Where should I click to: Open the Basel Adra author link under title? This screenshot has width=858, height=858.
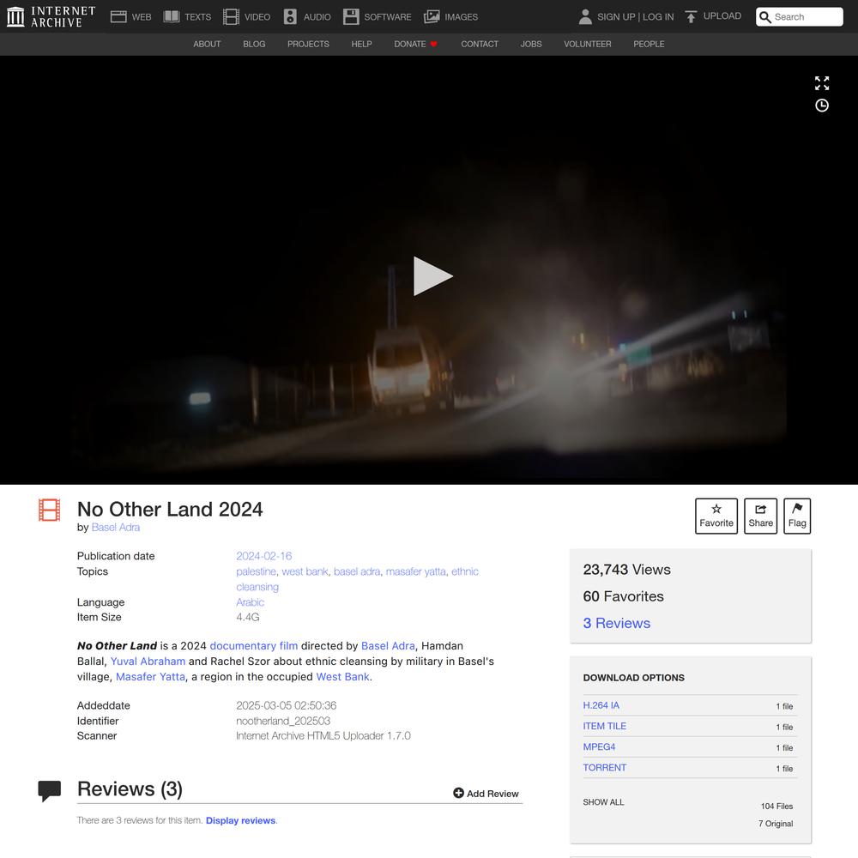[116, 527]
